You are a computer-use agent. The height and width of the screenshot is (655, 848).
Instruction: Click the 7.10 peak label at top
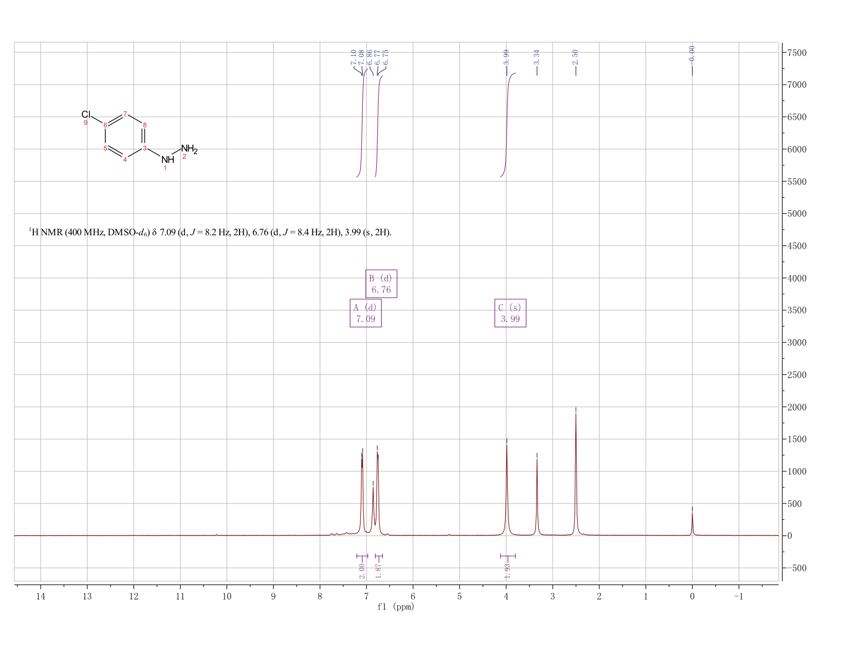click(x=354, y=57)
